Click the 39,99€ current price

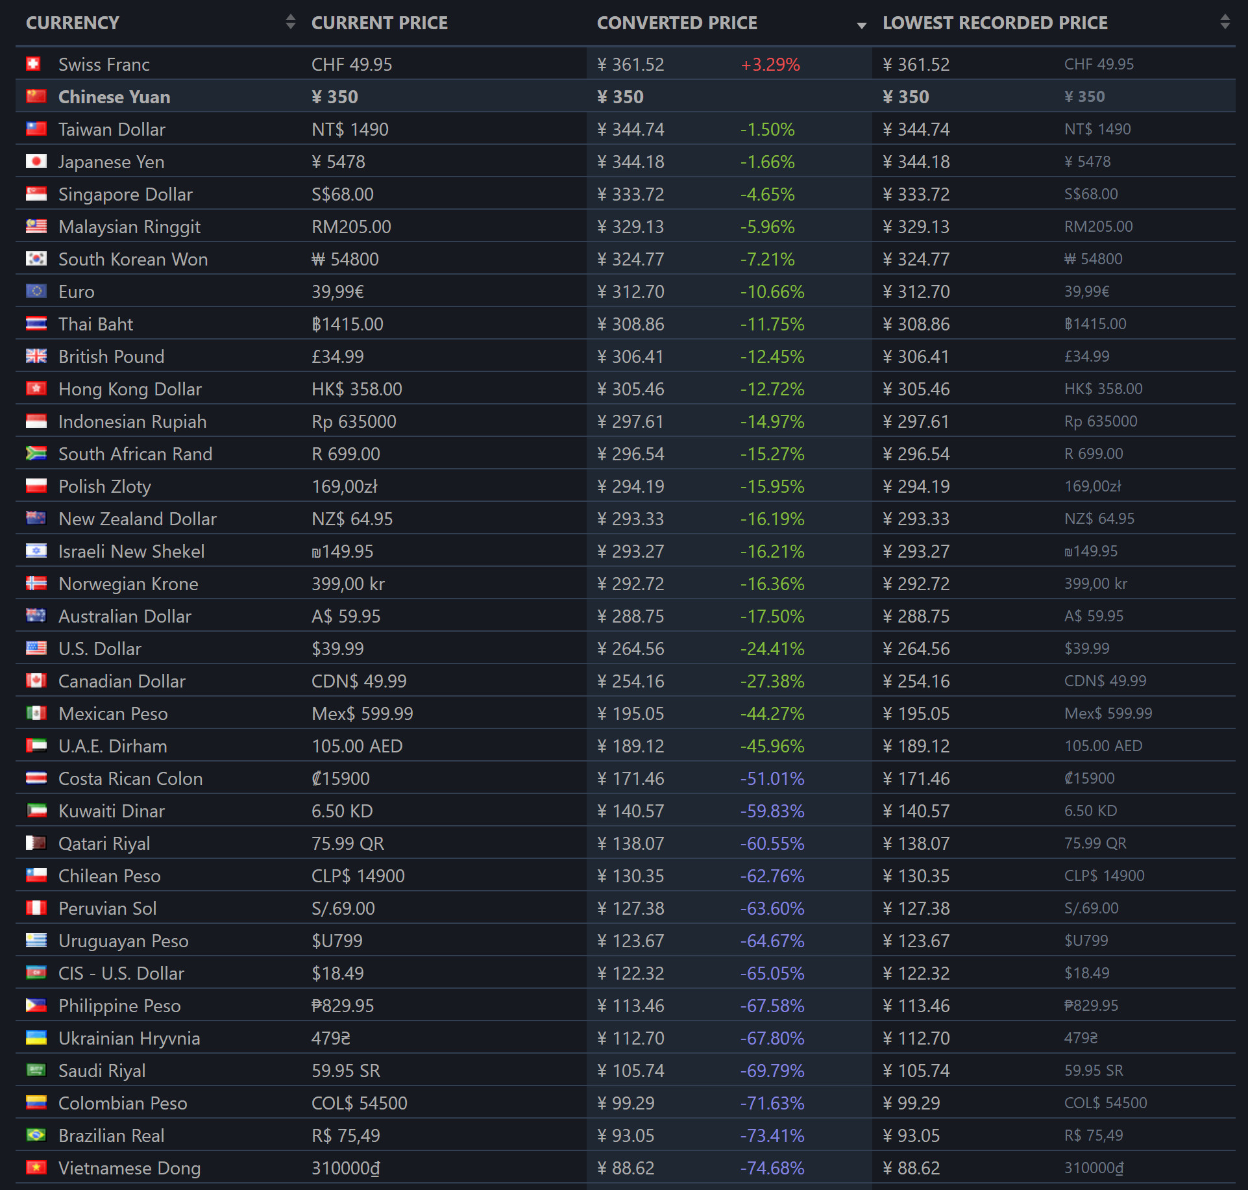coord(337,291)
